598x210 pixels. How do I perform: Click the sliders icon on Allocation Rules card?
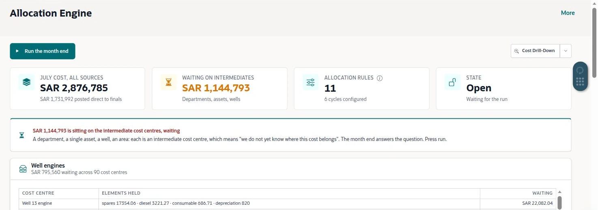[x=311, y=82]
